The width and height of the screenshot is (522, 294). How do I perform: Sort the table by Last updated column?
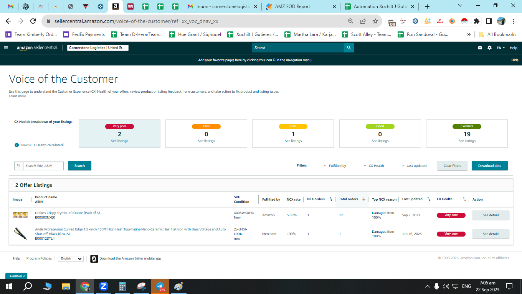click(x=429, y=199)
